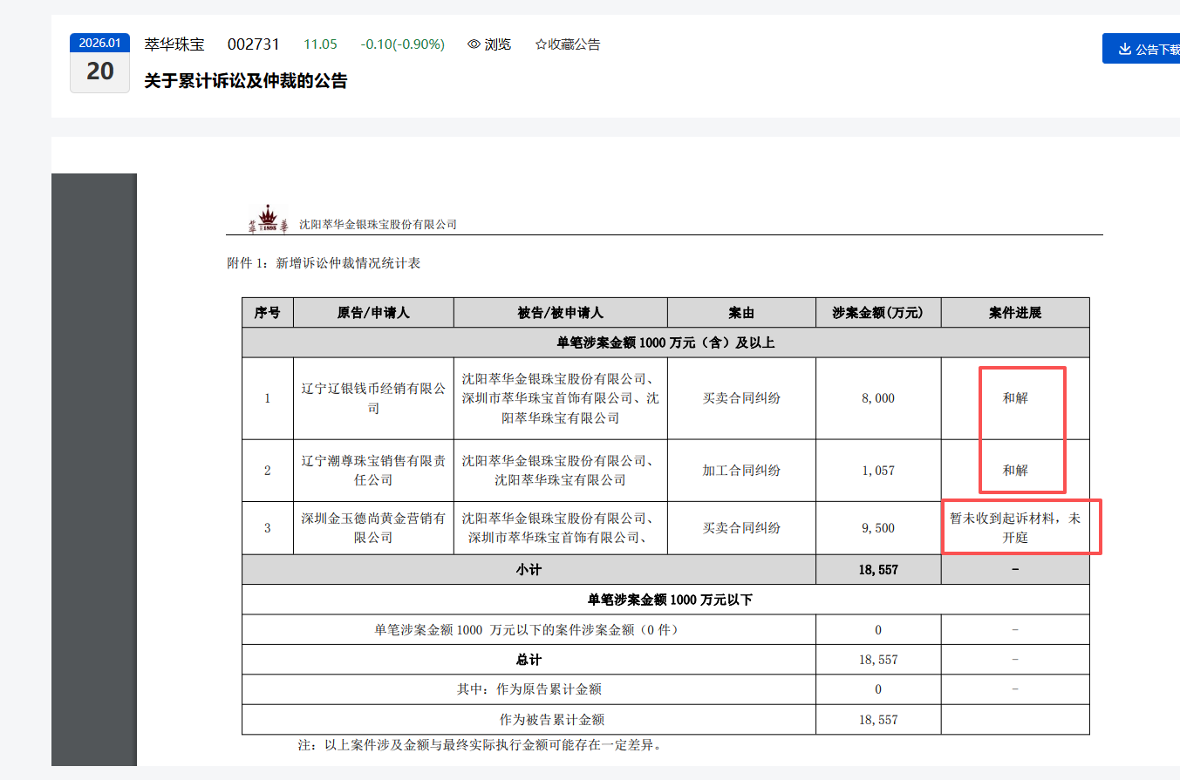
Task: Click the footnote 注：以上案件涉及金额
Action: click(x=480, y=745)
